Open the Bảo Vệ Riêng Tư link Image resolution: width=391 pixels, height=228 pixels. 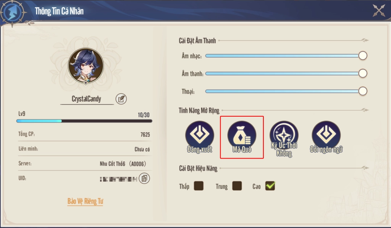click(85, 201)
